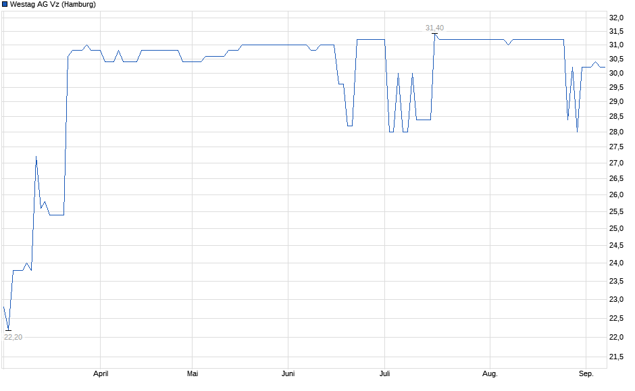635x391 pixels.
Task: Click the 'Westag AG Vz (Hamburg)' legend title
Action: (x=53, y=5)
